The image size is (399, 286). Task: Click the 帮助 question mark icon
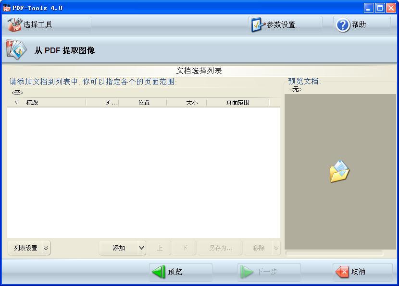(x=342, y=25)
